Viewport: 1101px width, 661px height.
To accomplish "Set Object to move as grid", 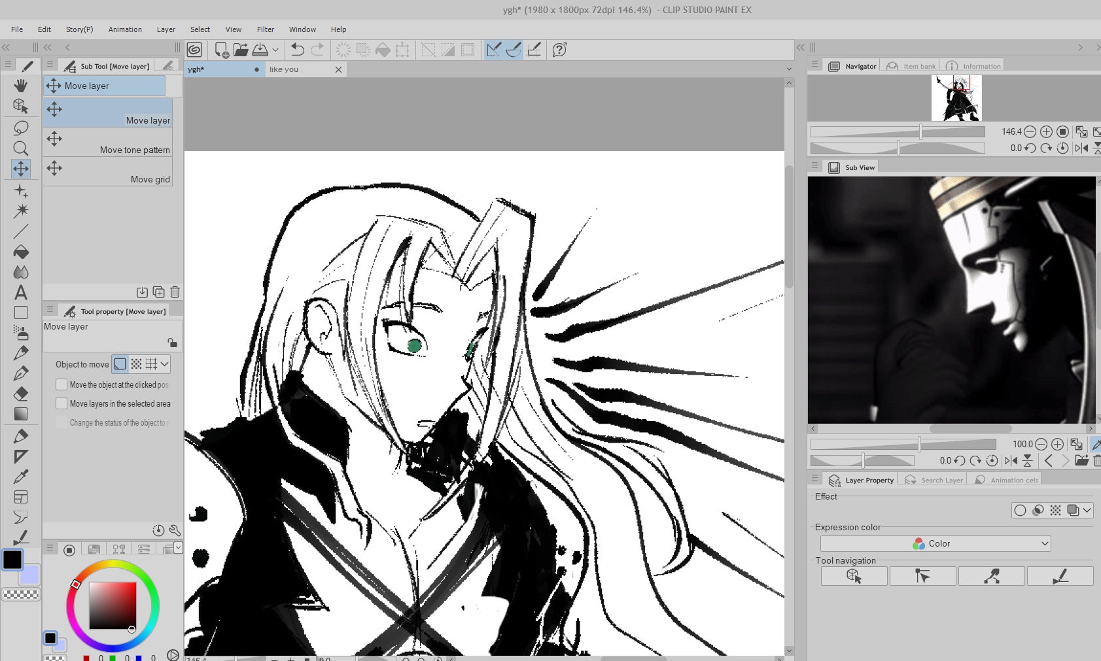I will (x=152, y=364).
